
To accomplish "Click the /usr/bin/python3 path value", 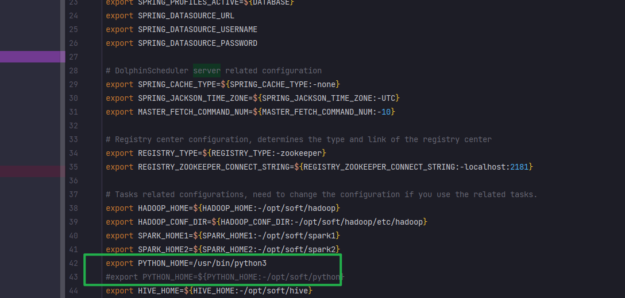I will pyautogui.click(x=230, y=263).
